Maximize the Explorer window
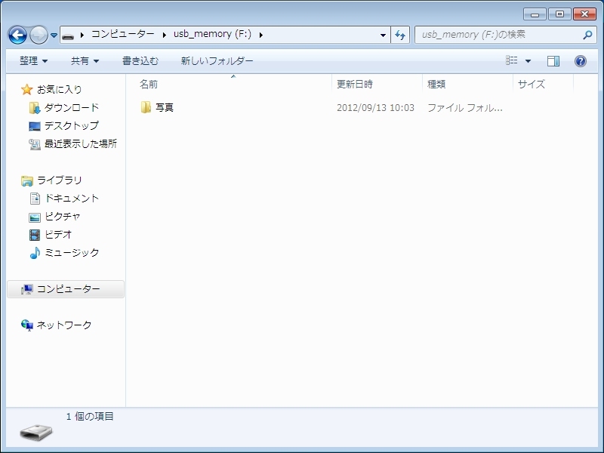Screen dimensions: 604x453 point(559,14)
